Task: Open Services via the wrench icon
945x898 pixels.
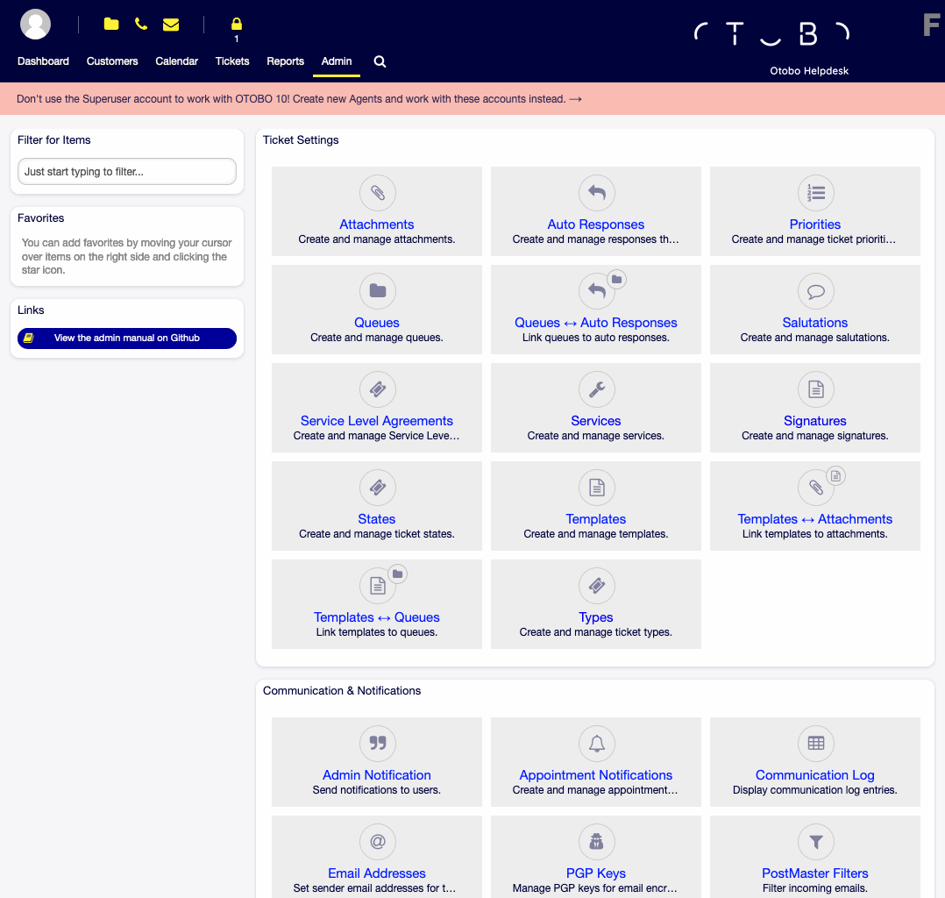Action: 596,389
